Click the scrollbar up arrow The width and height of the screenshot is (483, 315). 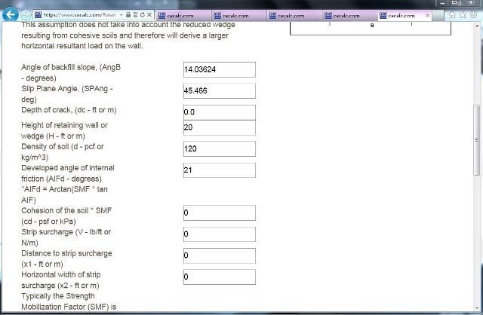tap(477, 26)
